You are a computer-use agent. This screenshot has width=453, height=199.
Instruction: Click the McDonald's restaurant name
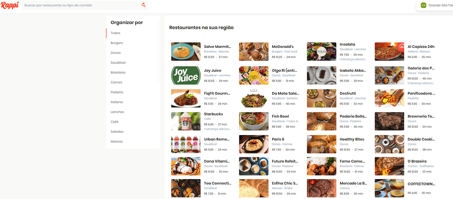(283, 47)
